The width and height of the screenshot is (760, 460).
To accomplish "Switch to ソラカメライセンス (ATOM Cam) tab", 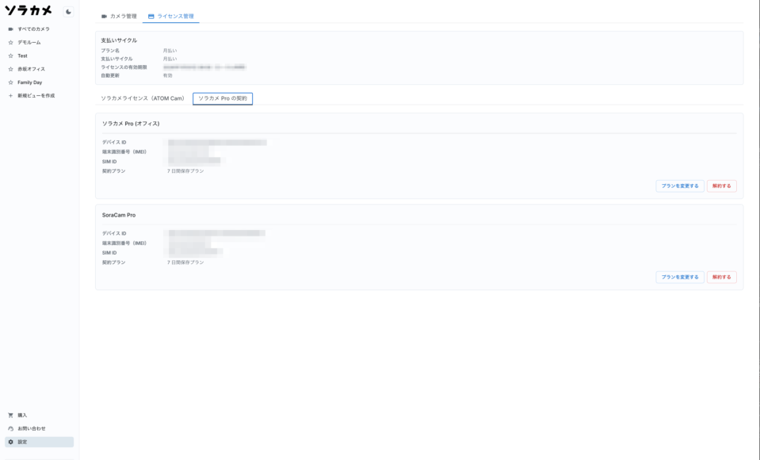I will point(143,98).
